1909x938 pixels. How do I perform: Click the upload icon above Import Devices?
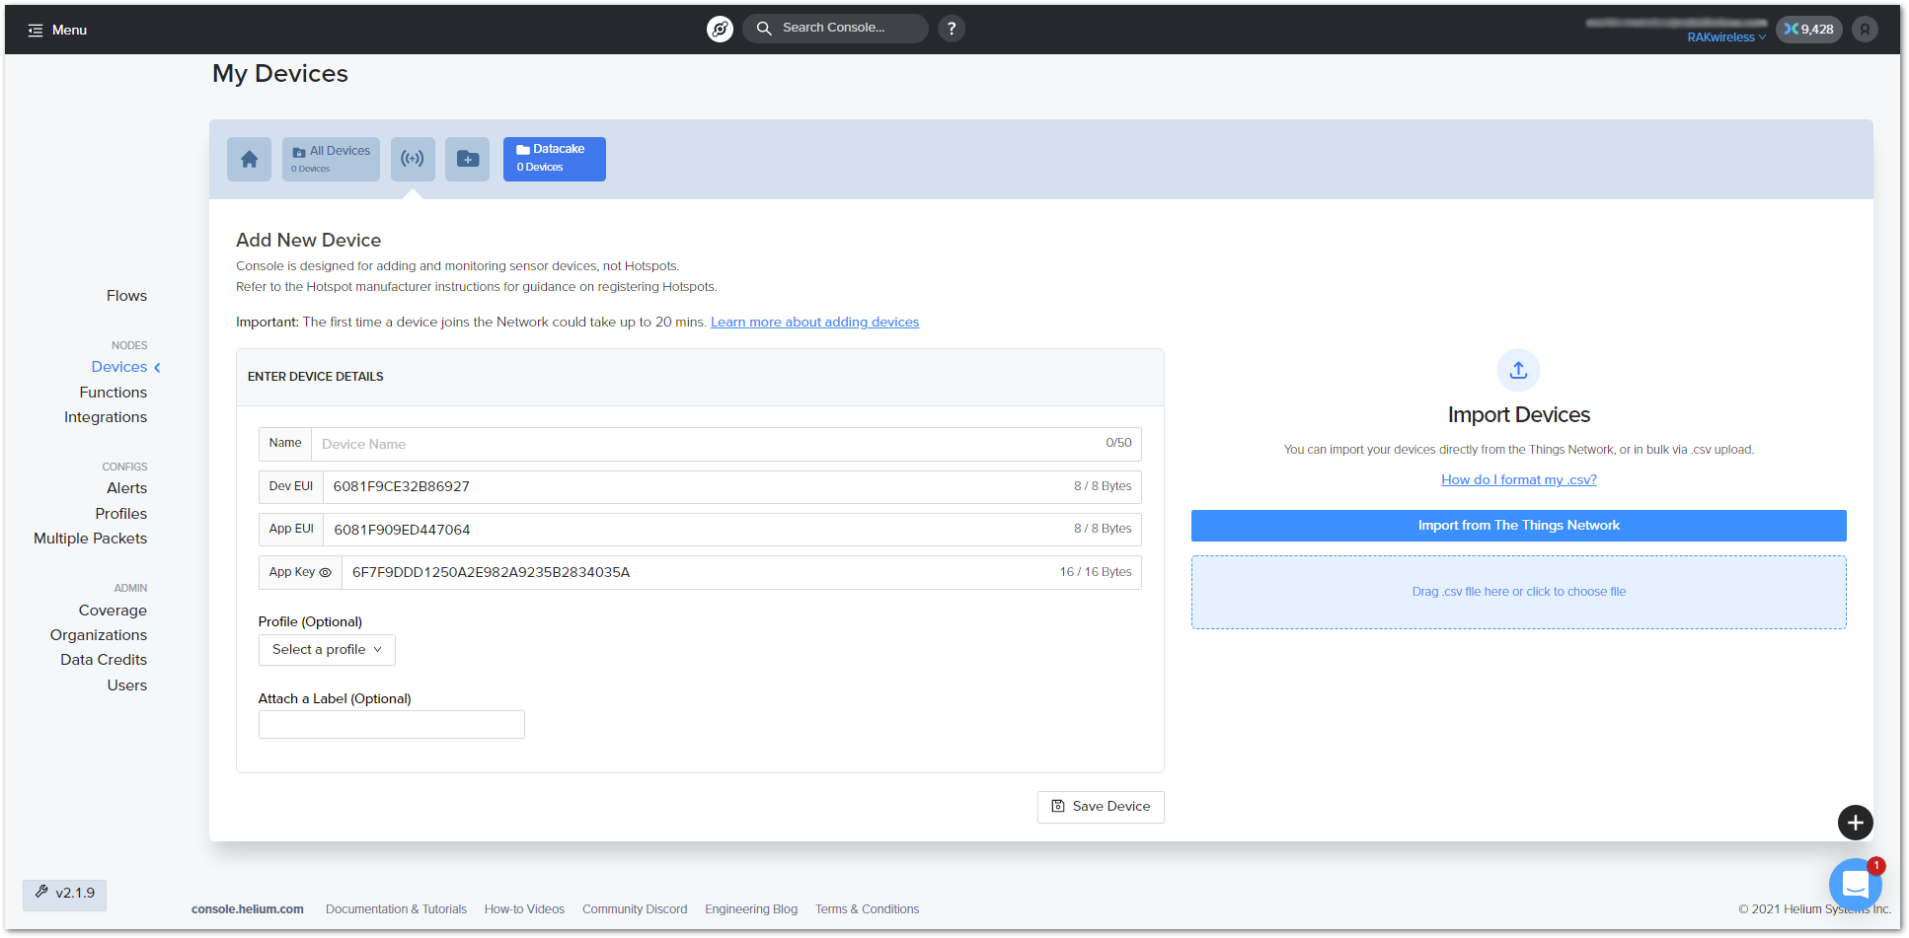click(1518, 371)
